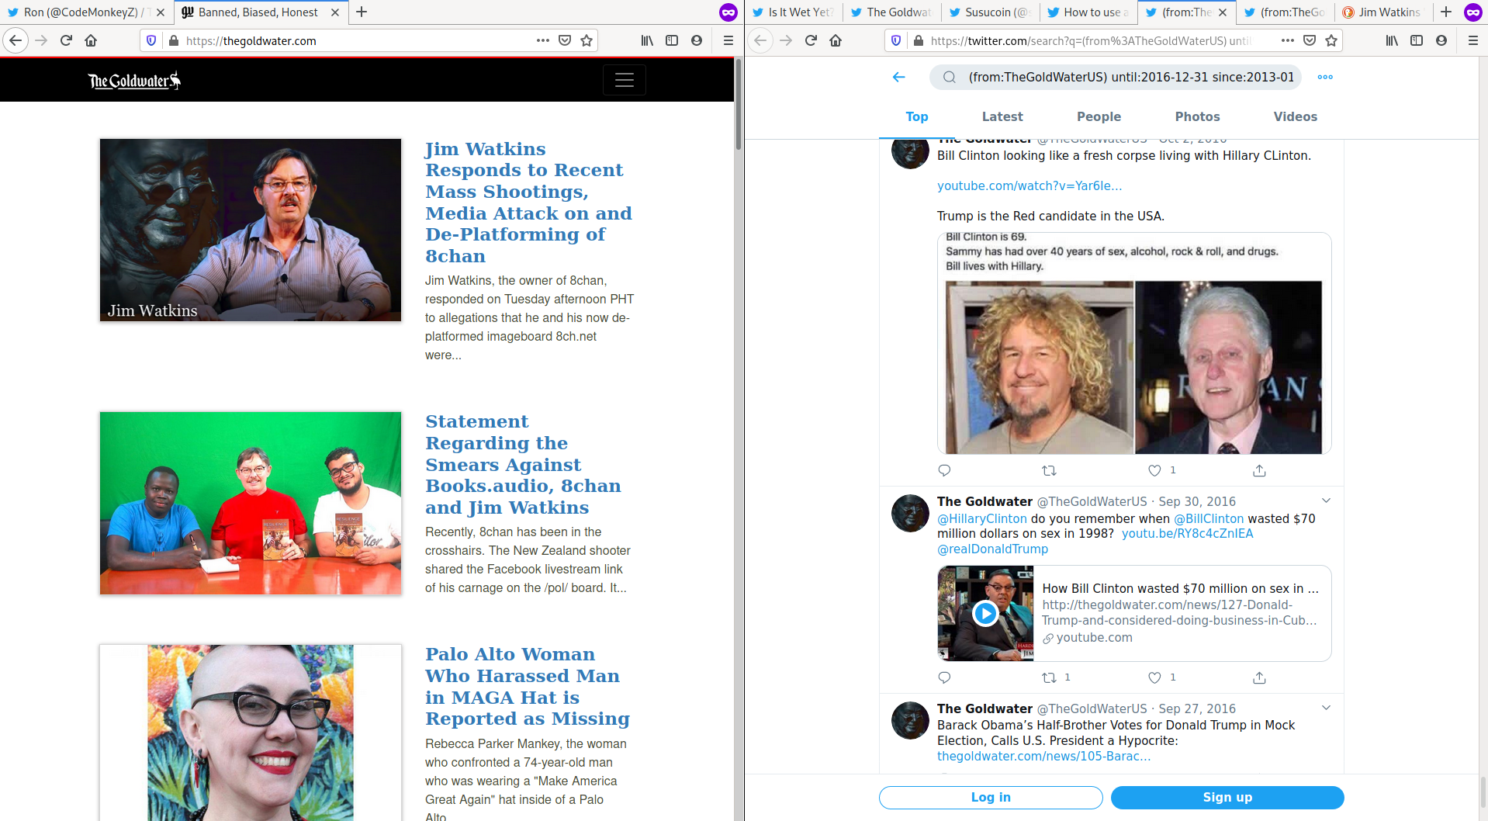This screenshot has width=1488, height=821.
Task: Open youtube.com/watch?v=Yar6le link in tweet
Action: click(1029, 185)
